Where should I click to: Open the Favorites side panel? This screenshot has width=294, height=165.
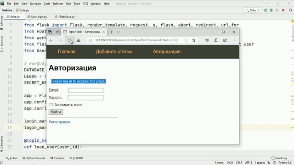pyautogui.click(x=2, y=144)
